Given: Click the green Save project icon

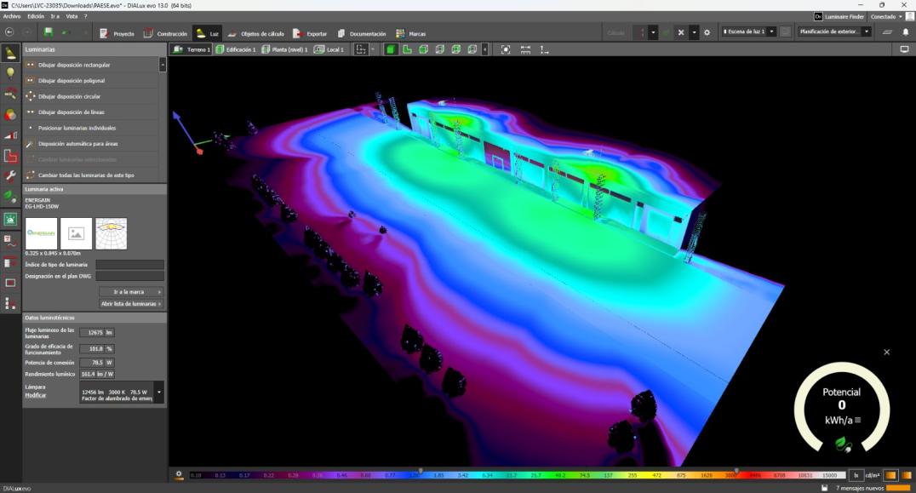Looking at the screenshot, I should tap(49, 33).
